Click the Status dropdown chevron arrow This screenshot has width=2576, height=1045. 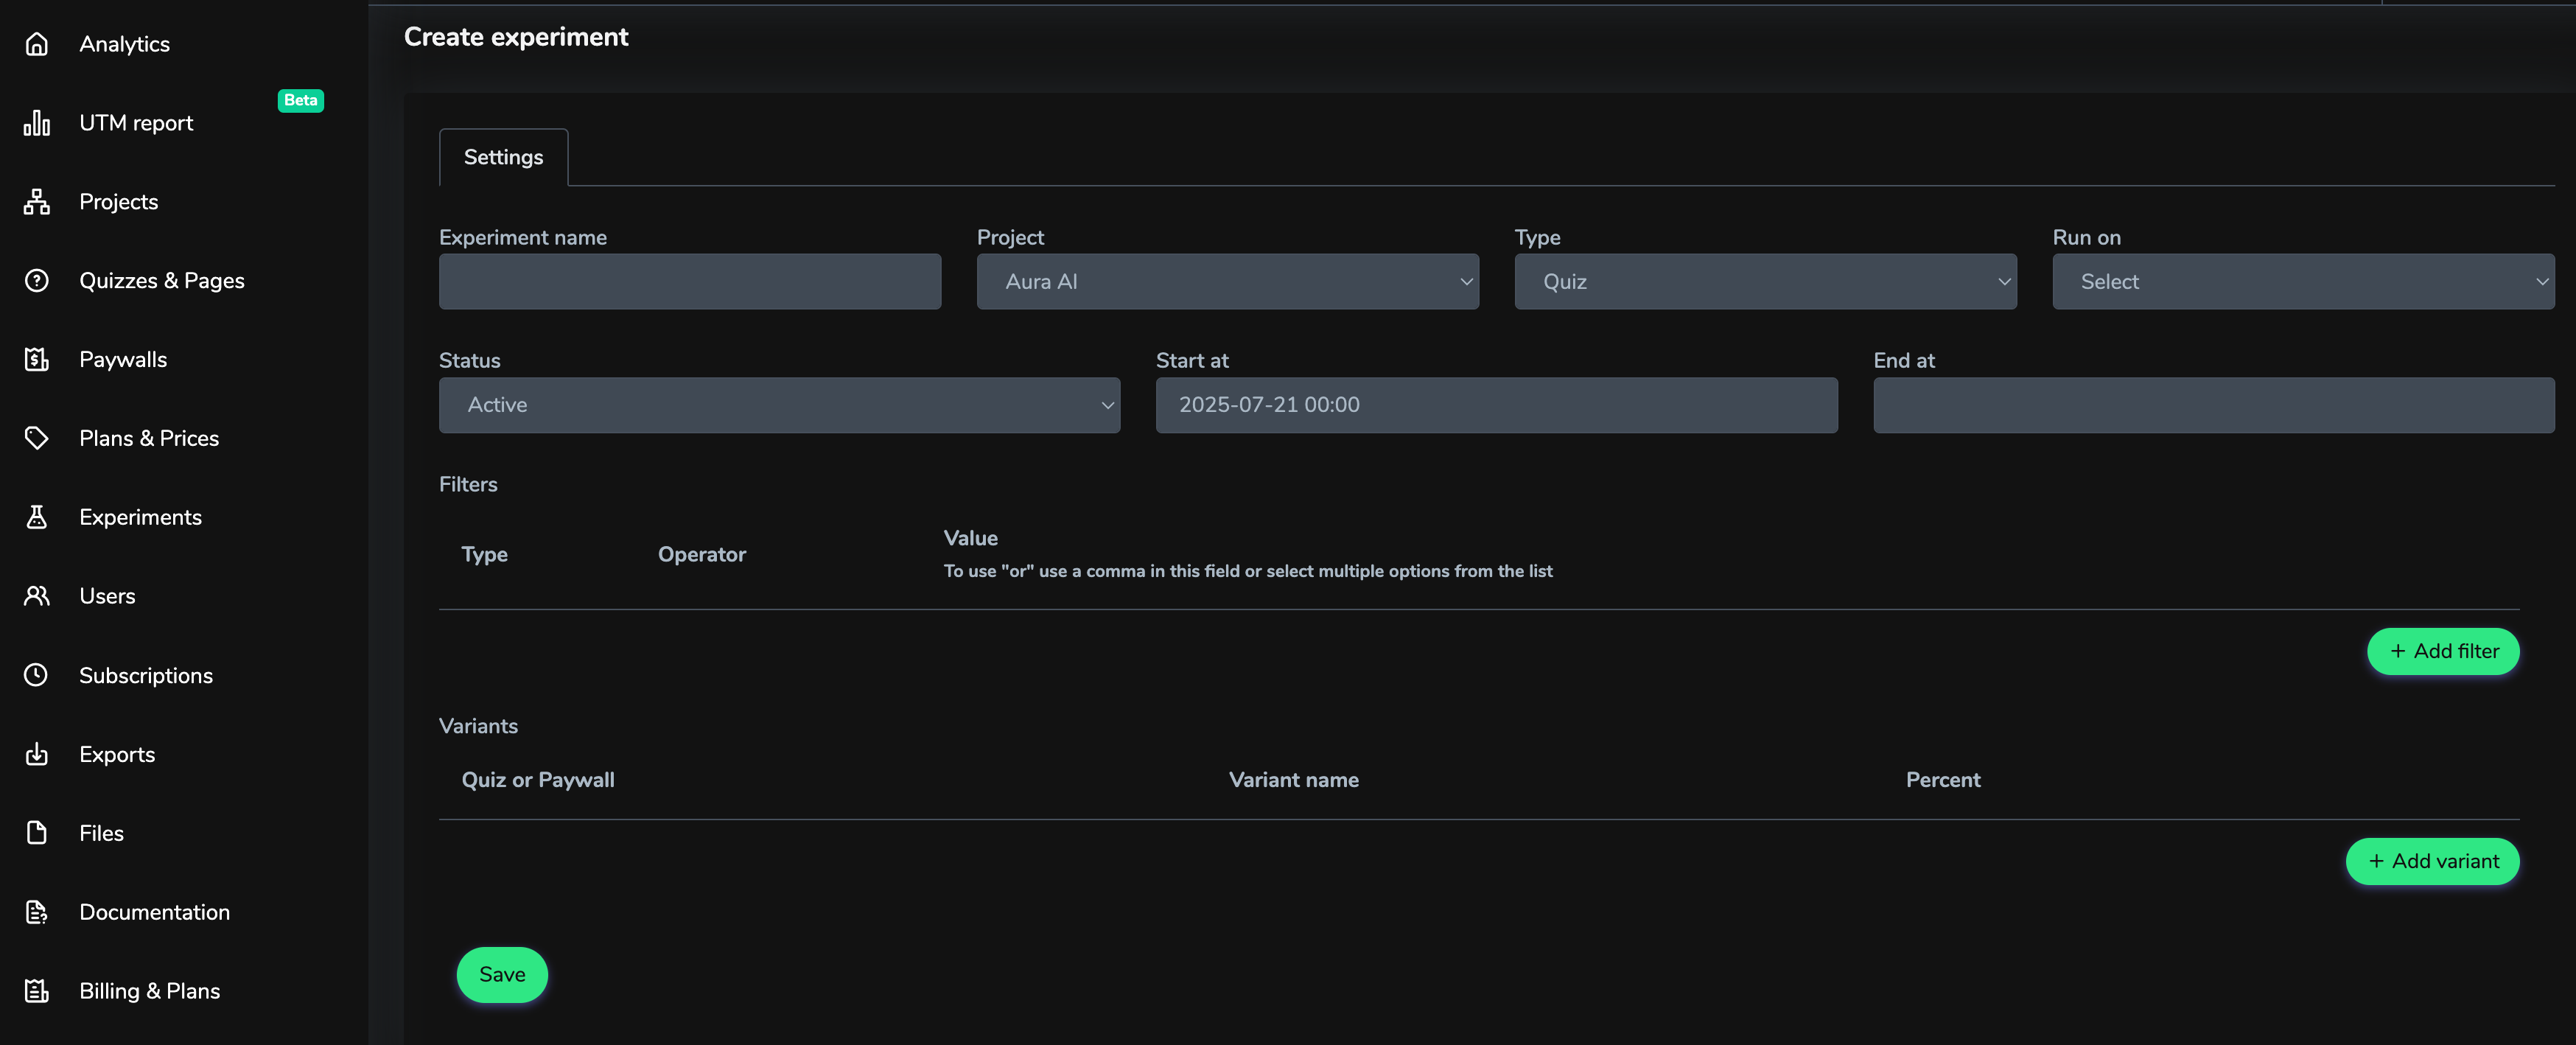(x=1107, y=405)
